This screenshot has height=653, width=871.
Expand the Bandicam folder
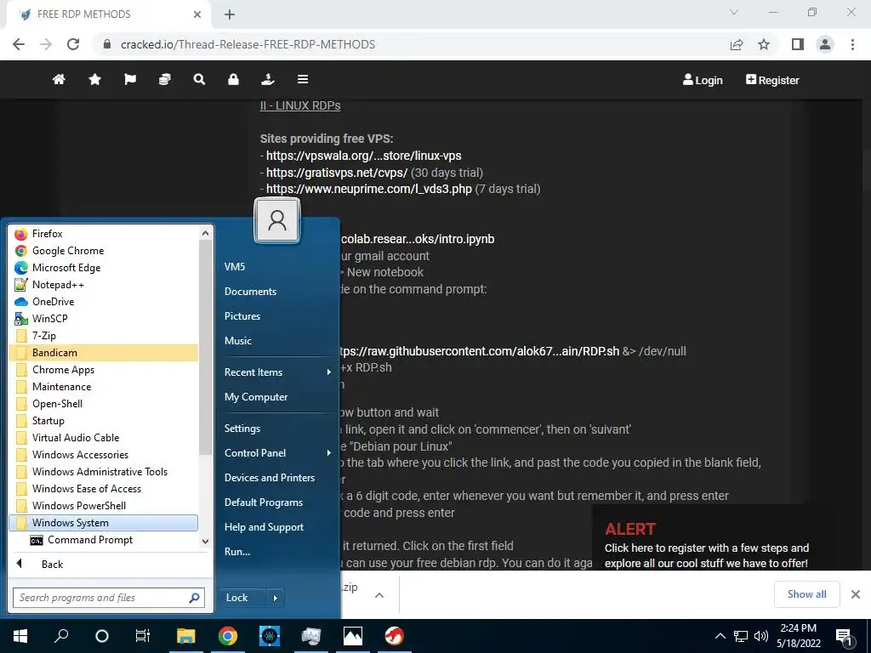[103, 353]
